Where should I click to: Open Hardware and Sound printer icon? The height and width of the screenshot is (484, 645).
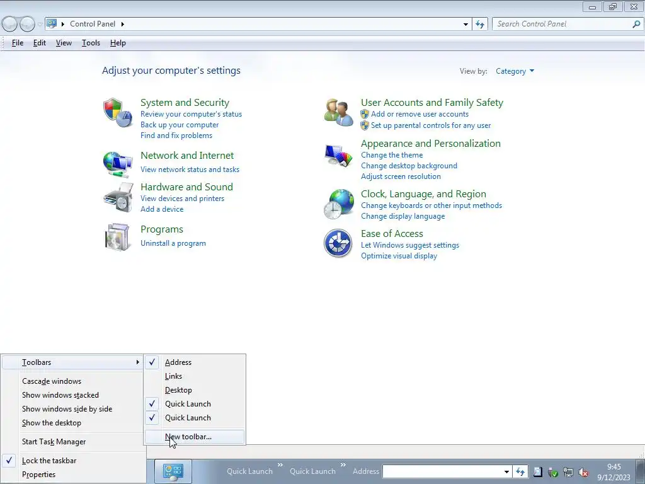tap(118, 197)
